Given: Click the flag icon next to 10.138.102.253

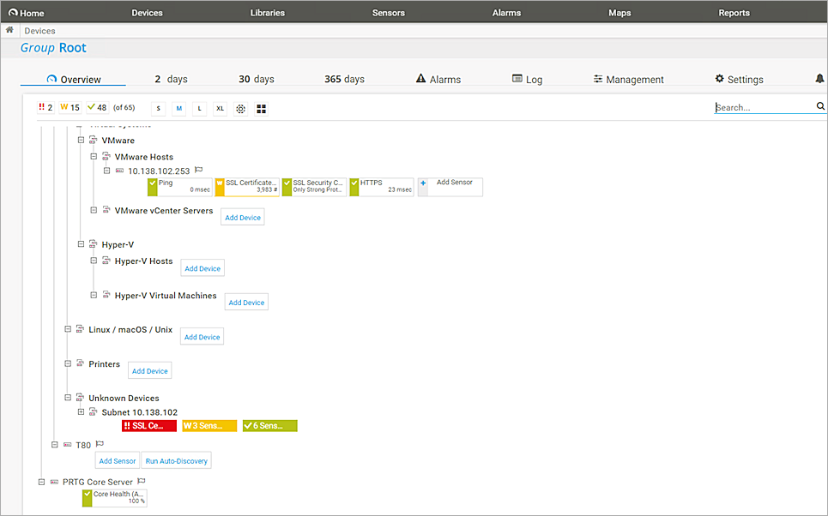Looking at the screenshot, I should click(198, 170).
